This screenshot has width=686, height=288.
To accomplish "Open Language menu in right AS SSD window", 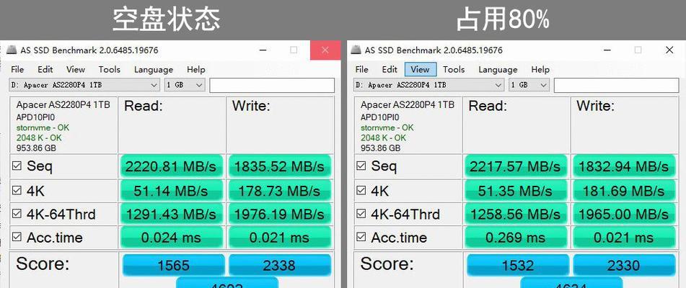I will point(498,69).
